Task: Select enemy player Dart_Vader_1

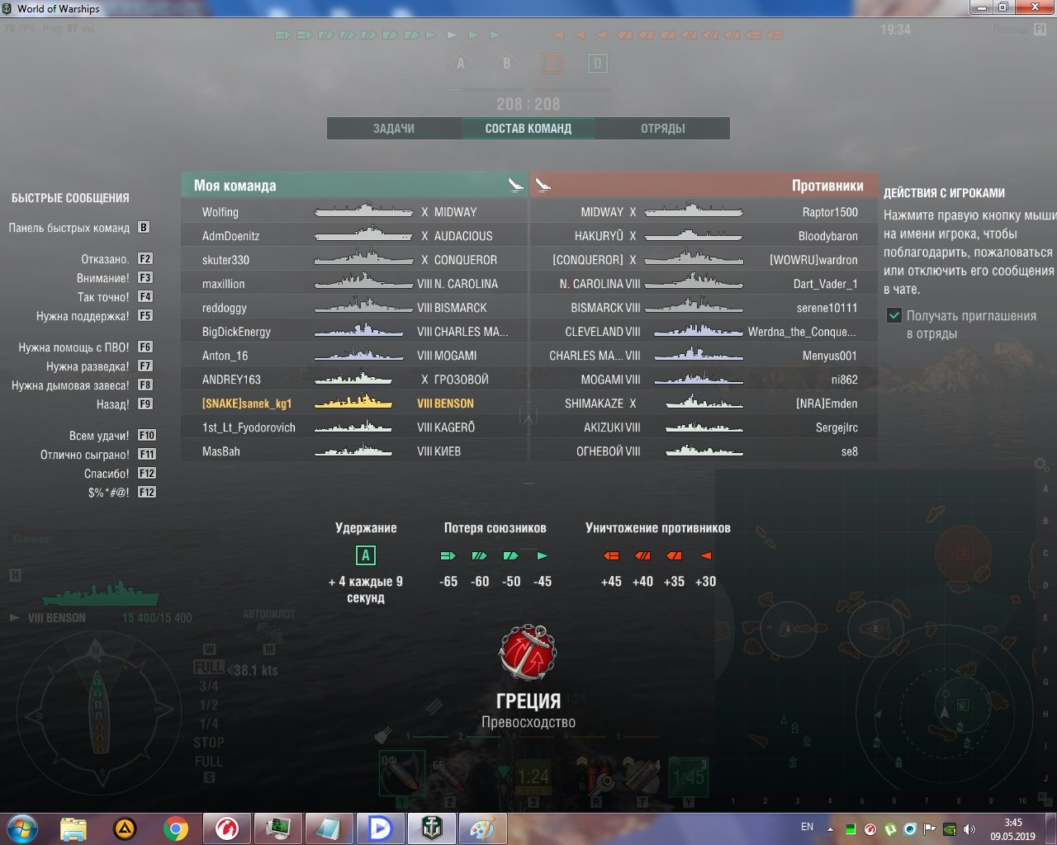Action: click(826, 284)
